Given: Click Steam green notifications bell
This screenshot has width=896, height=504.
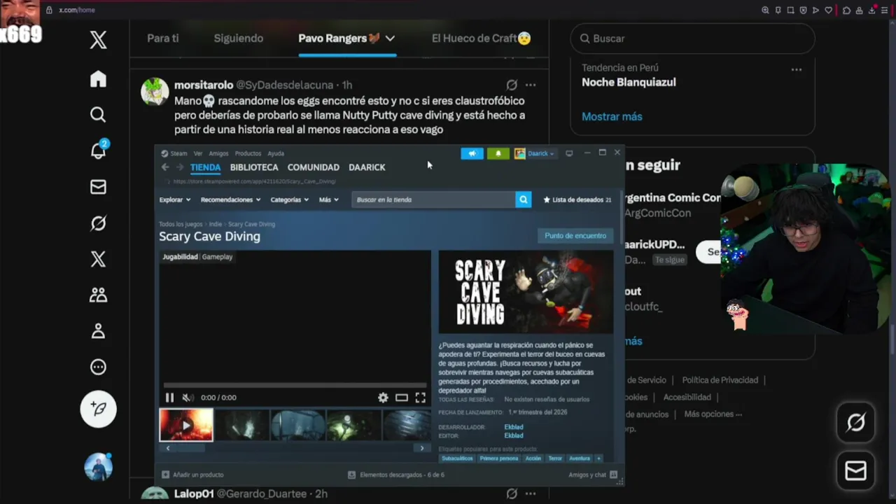Looking at the screenshot, I should (498, 153).
